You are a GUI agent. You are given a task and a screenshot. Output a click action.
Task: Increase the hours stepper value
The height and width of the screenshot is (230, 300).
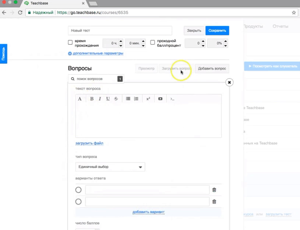tap(121, 41)
